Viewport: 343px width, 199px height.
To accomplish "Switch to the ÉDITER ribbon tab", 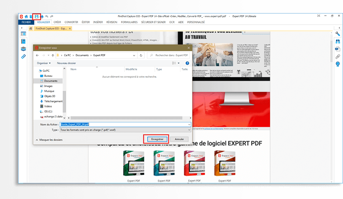I will [x=86, y=22].
